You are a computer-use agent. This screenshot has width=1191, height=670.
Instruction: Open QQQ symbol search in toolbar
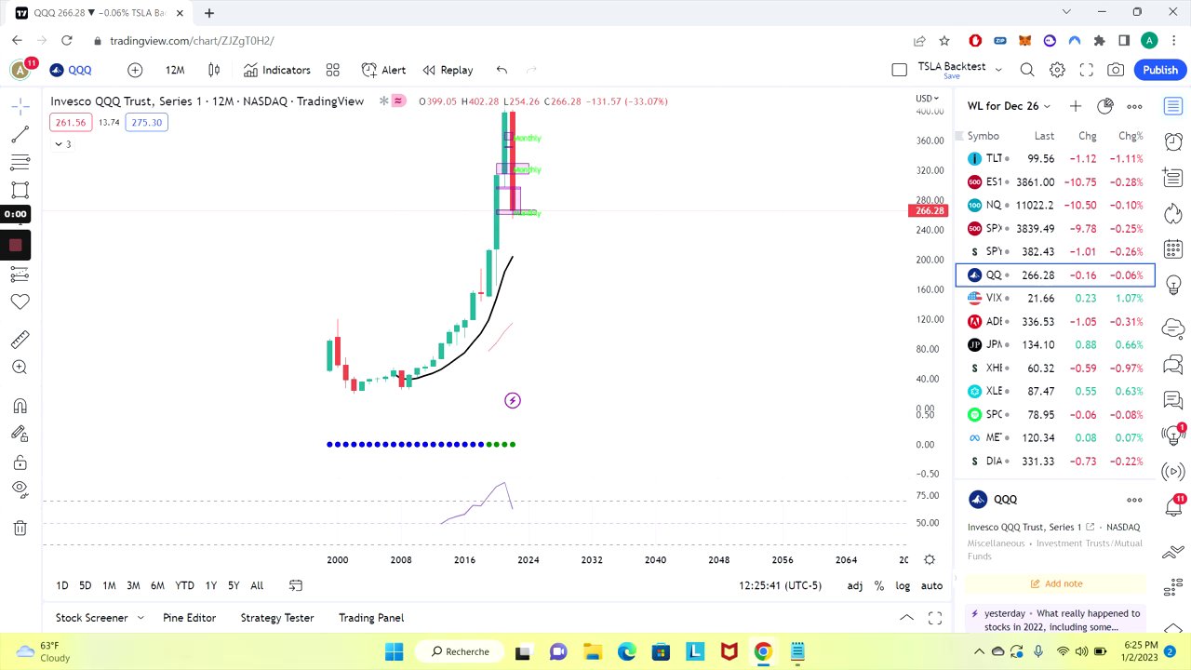pyautogui.click(x=71, y=70)
